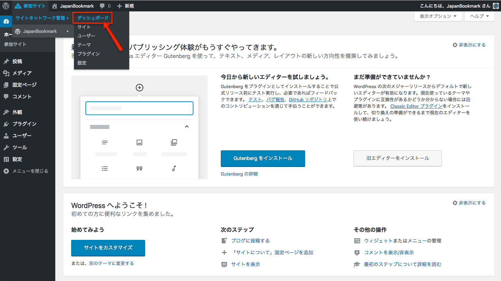
Task: Collapse the chevron in Gutenberg preview
Action: click(187, 127)
